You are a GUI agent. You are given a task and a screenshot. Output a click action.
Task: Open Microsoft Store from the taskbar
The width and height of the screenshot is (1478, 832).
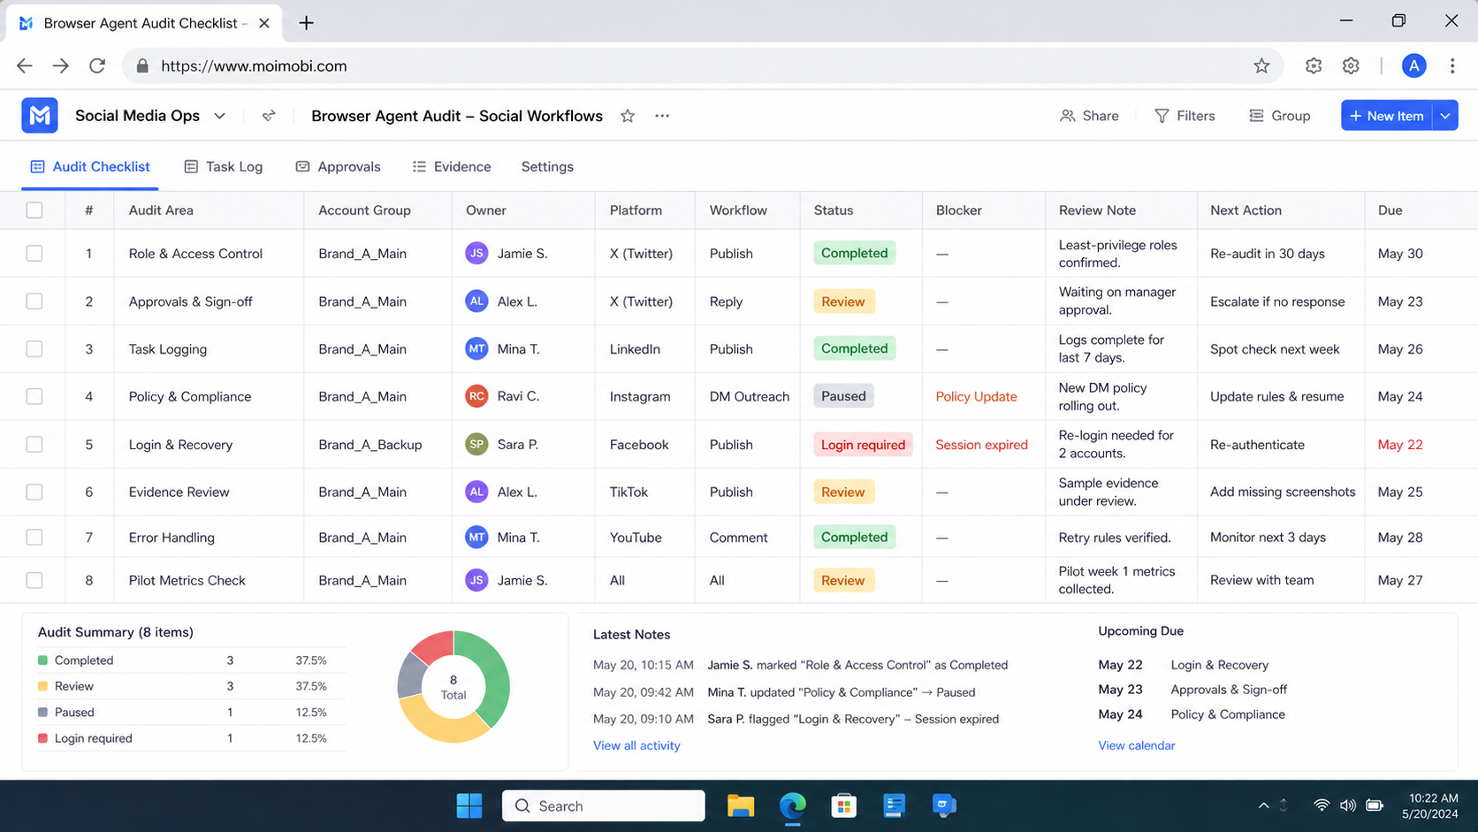[x=843, y=805]
